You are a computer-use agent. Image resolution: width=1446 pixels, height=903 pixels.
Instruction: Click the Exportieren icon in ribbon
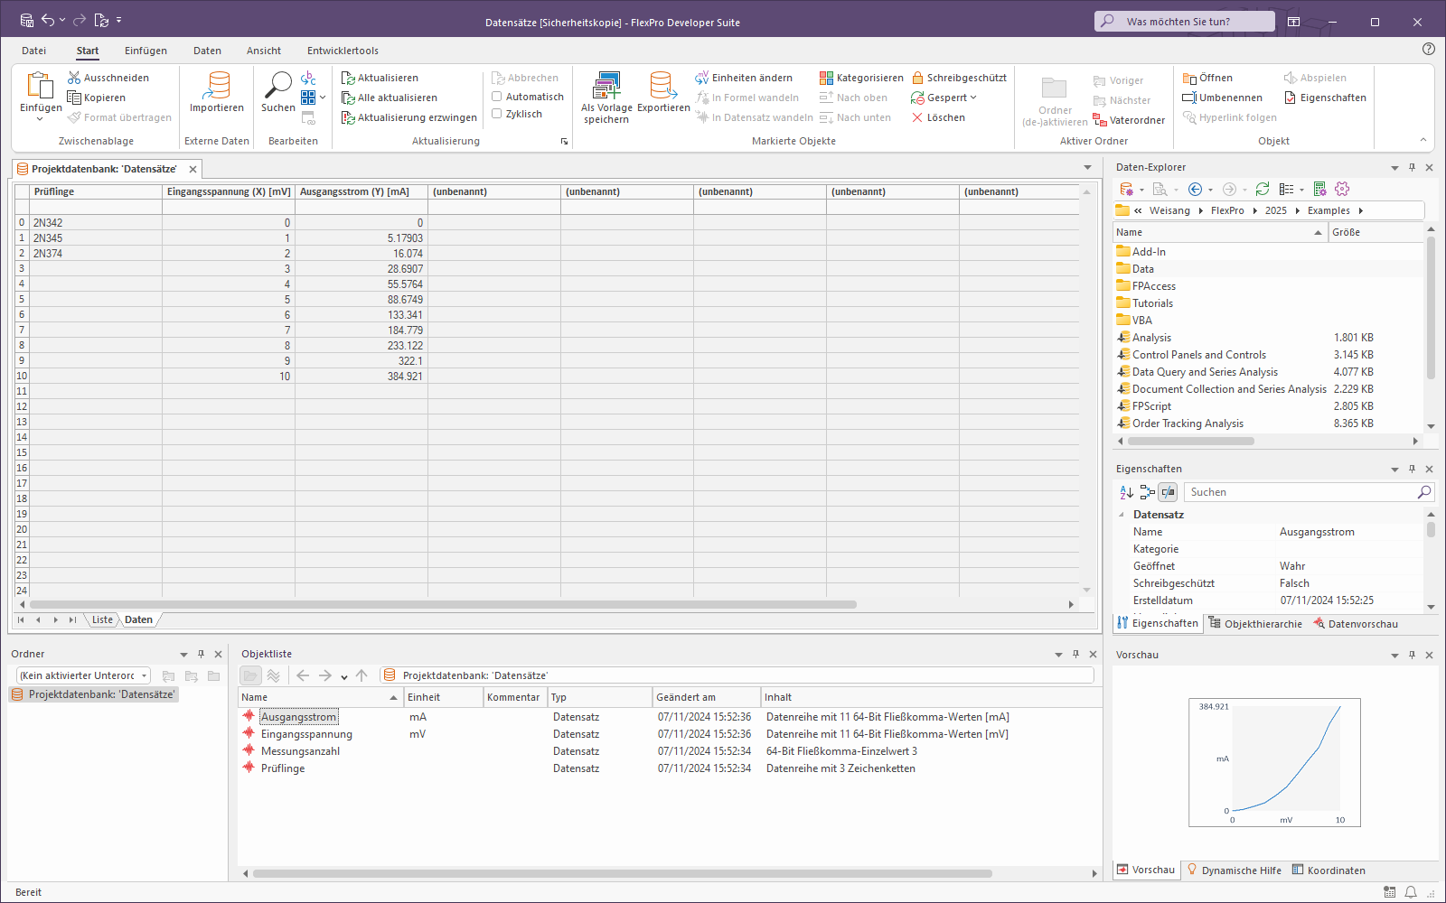tap(663, 87)
